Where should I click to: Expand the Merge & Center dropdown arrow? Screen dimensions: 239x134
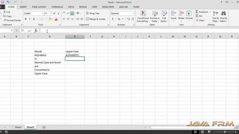pyautogui.click(x=108, y=19)
